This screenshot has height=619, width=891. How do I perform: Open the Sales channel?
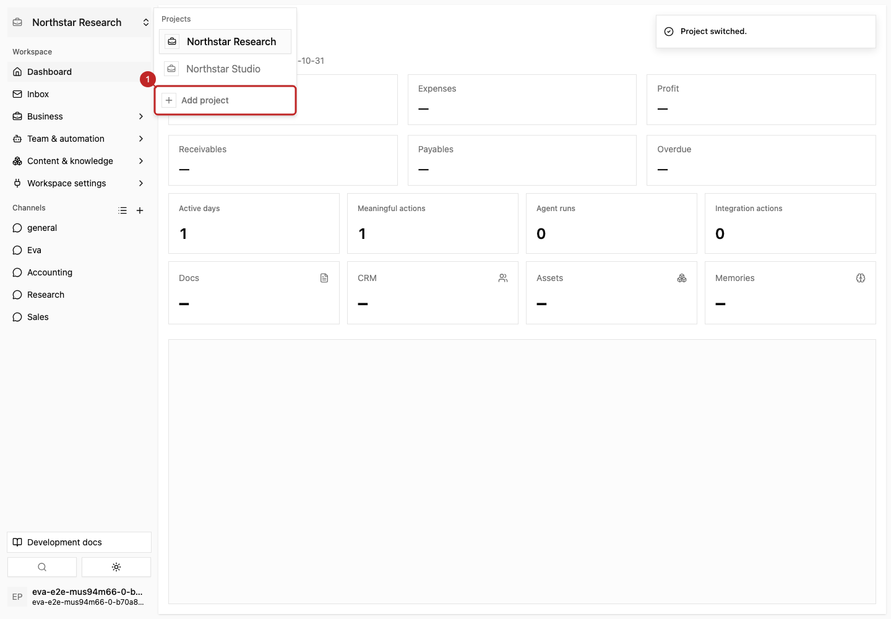tap(79, 317)
